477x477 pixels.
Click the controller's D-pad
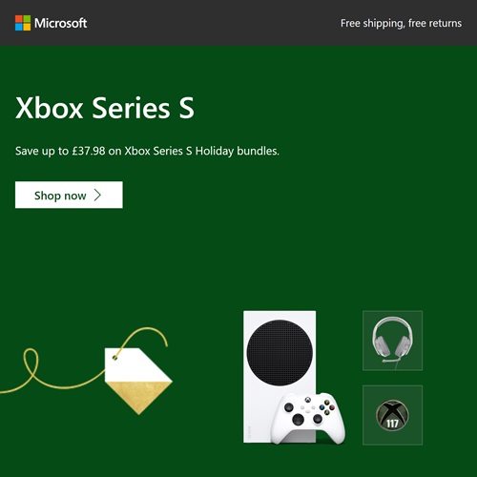298,420
